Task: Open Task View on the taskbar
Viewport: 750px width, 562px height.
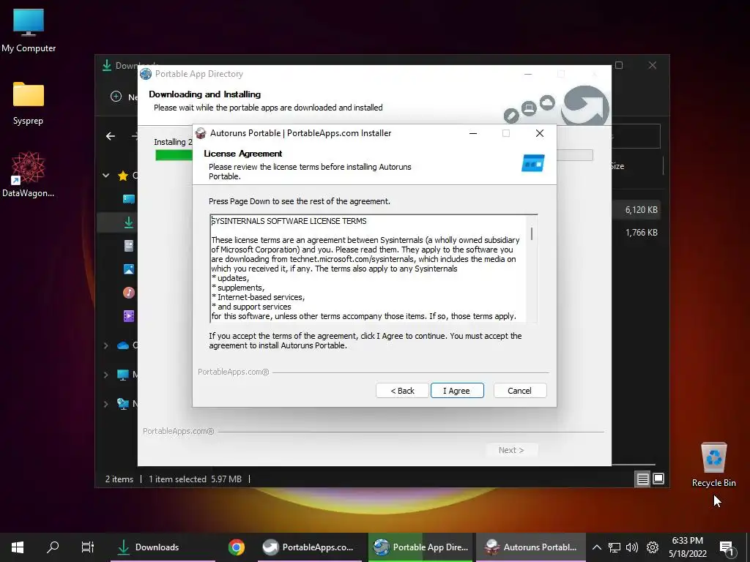Action: pyautogui.click(x=88, y=547)
